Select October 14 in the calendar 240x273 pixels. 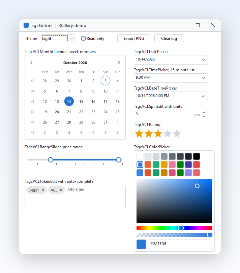click(x=69, y=101)
